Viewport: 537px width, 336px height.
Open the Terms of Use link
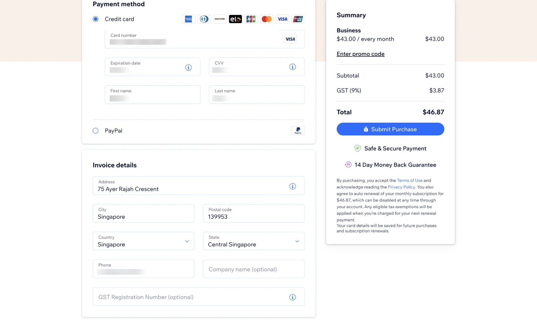point(409,180)
